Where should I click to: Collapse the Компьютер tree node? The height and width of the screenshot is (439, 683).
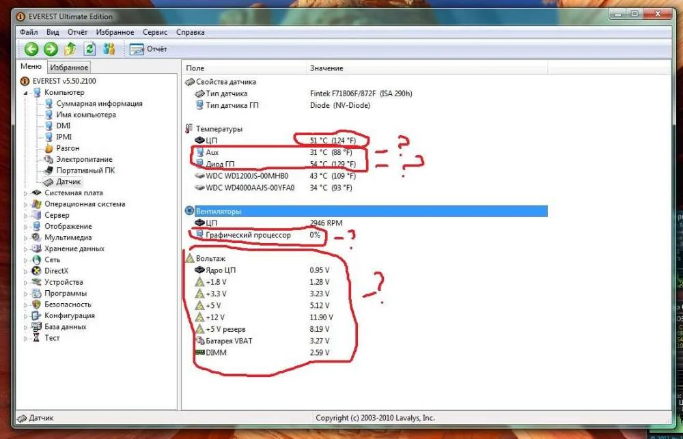26,93
